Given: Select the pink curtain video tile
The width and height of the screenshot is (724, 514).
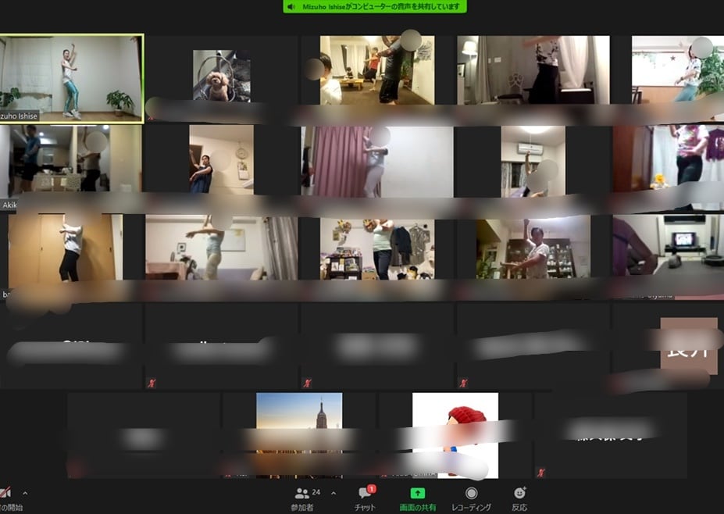Looking at the screenshot, I should [x=377, y=162].
